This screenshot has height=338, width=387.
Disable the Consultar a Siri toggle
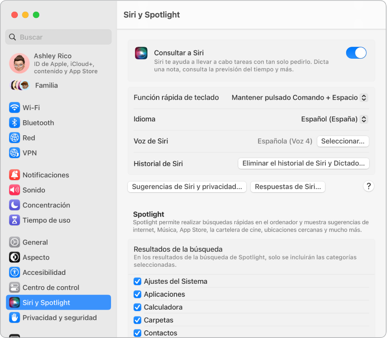click(356, 53)
